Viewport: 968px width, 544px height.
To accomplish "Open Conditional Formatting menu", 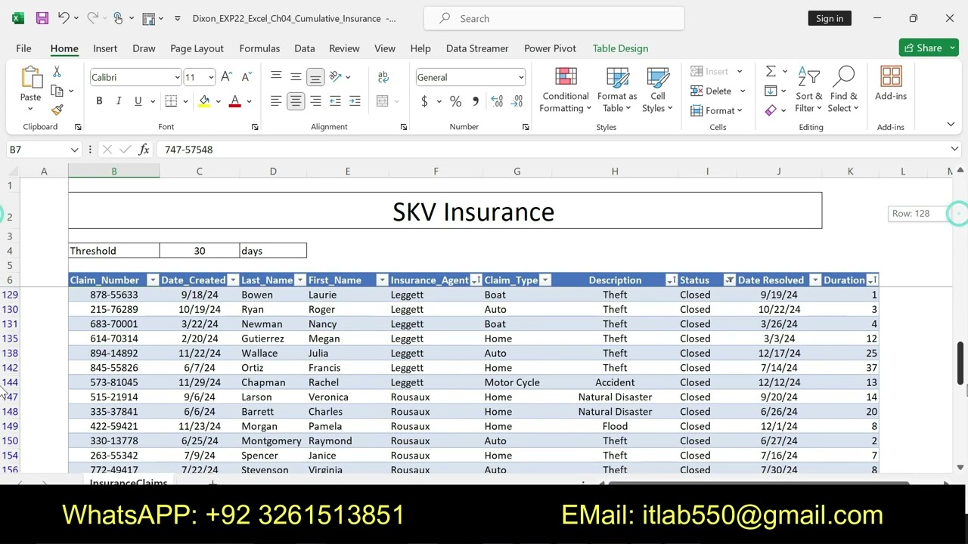I will click(x=566, y=91).
